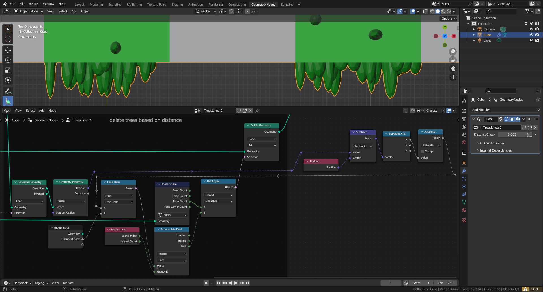Hide Light in viewport via eye icon
This screenshot has height=292, width=543.
[x=531, y=40]
